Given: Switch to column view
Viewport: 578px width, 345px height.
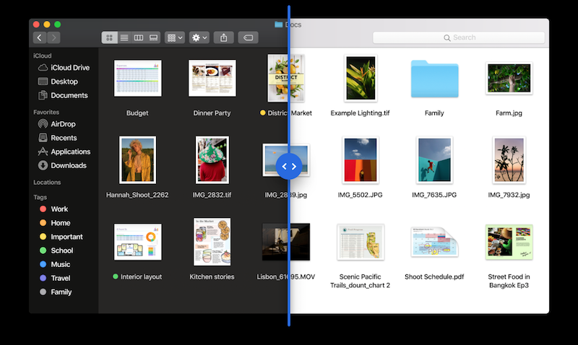Looking at the screenshot, I should coord(139,37).
